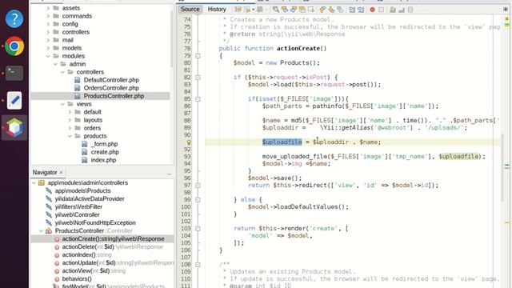The width and height of the screenshot is (512, 288).
Task: Expand the config folder
Action: 48,24
